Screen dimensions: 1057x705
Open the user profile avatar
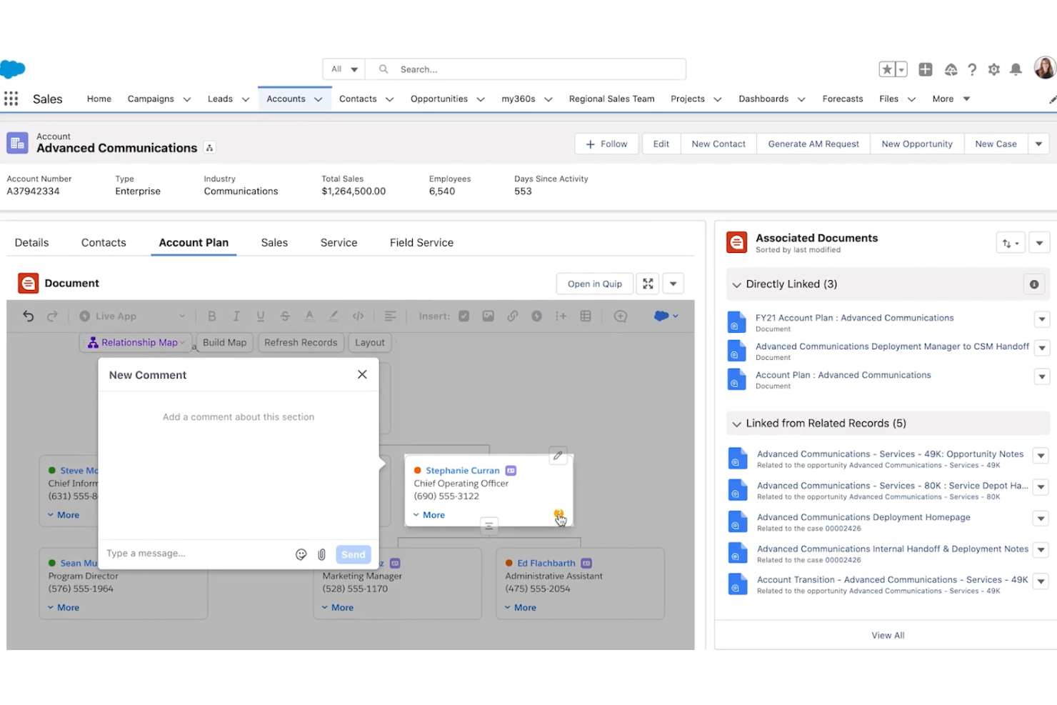1045,69
